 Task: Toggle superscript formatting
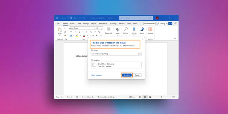point(95,32)
